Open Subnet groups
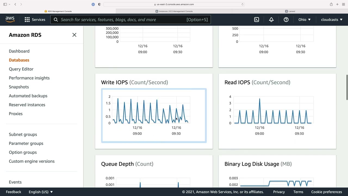 pyautogui.click(x=23, y=134)
